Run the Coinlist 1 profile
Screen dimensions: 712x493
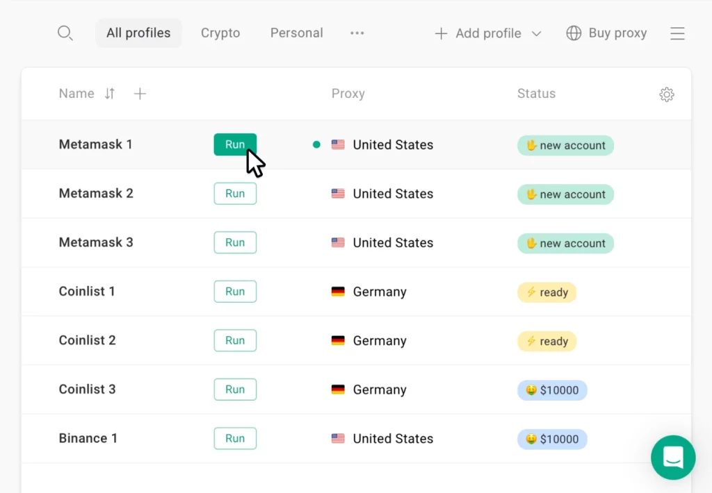235,292
